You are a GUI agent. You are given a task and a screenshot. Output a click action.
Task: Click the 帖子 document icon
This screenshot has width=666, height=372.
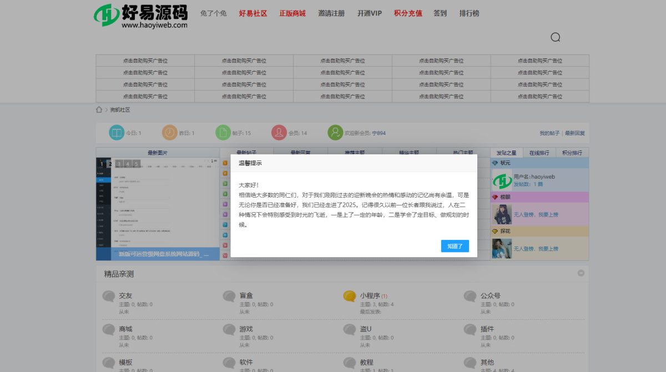[223, 133]
